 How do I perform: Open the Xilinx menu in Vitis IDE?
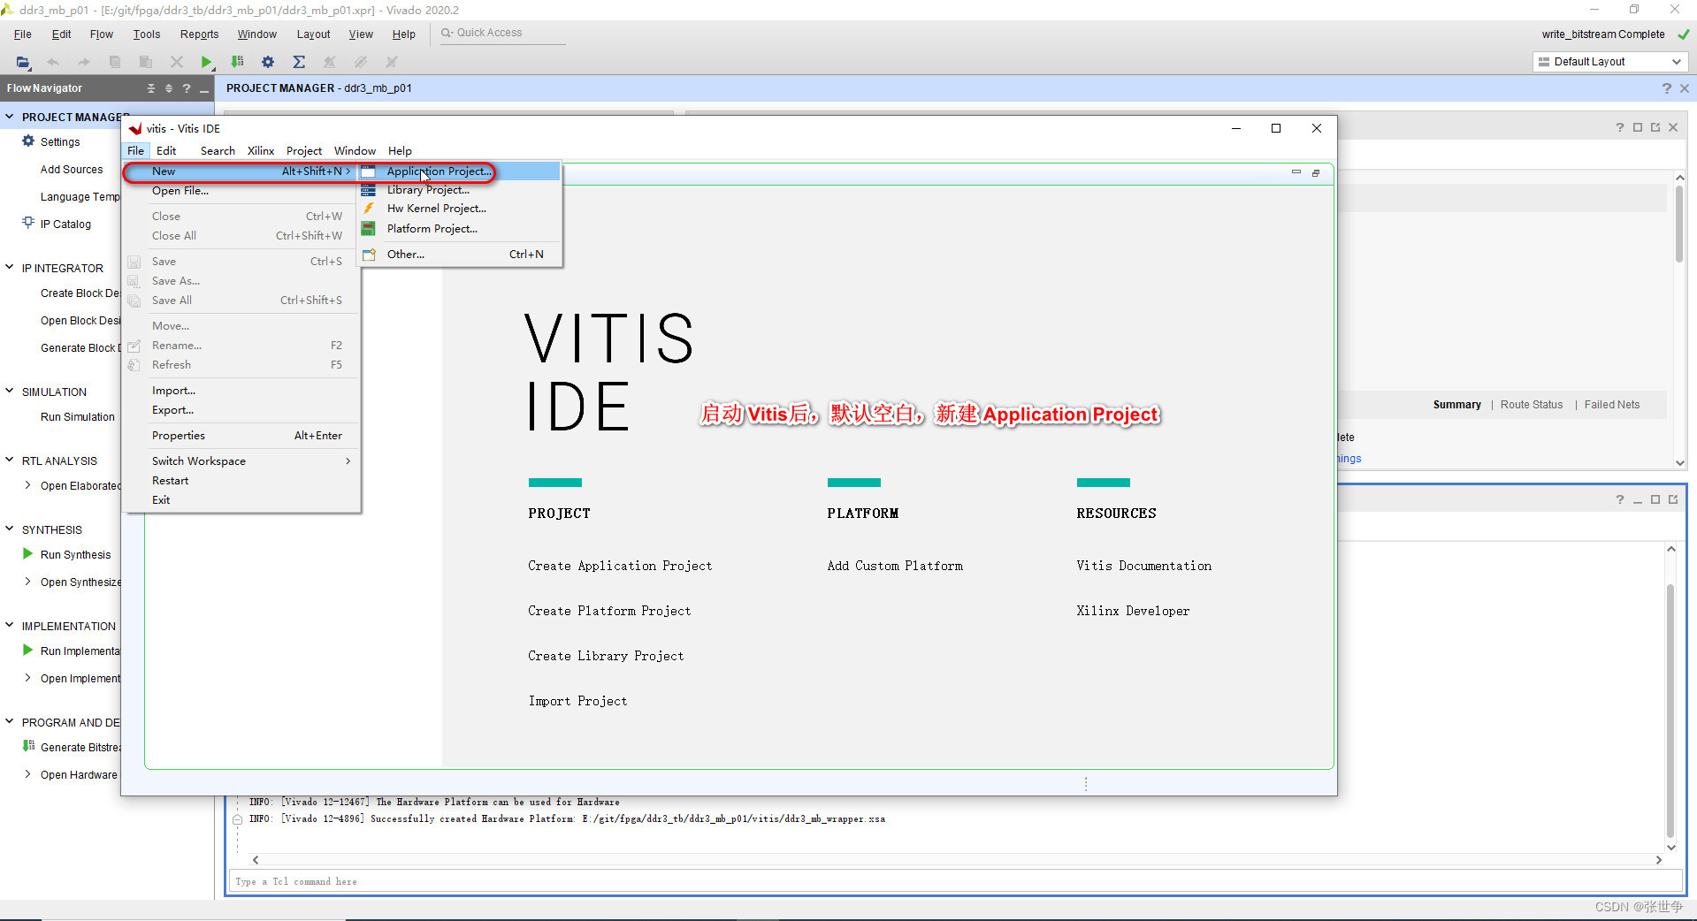click(260, 150)
